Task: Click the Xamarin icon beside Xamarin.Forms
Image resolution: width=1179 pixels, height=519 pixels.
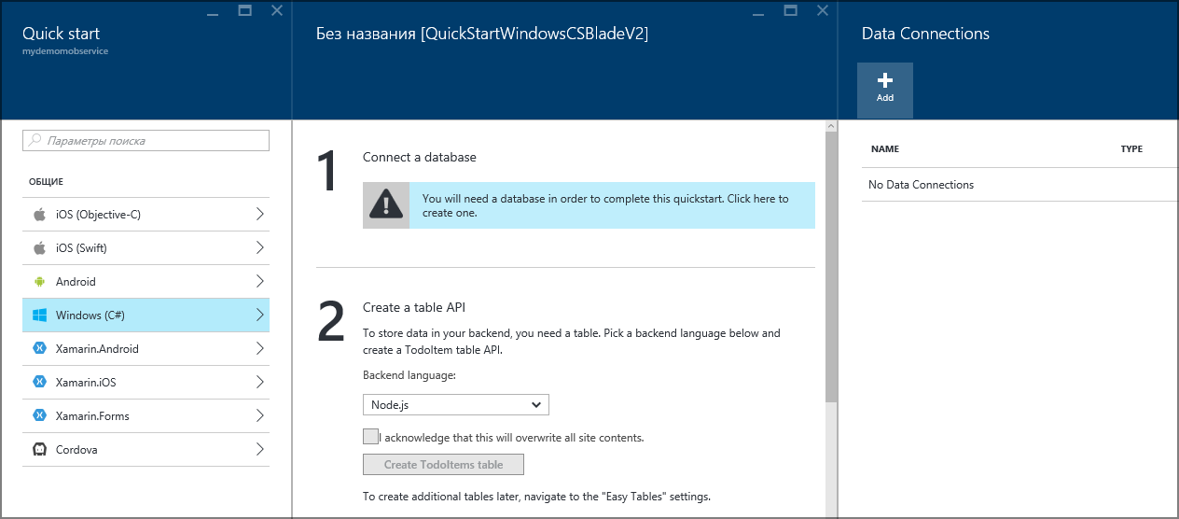Action: (x=39, y=415)
